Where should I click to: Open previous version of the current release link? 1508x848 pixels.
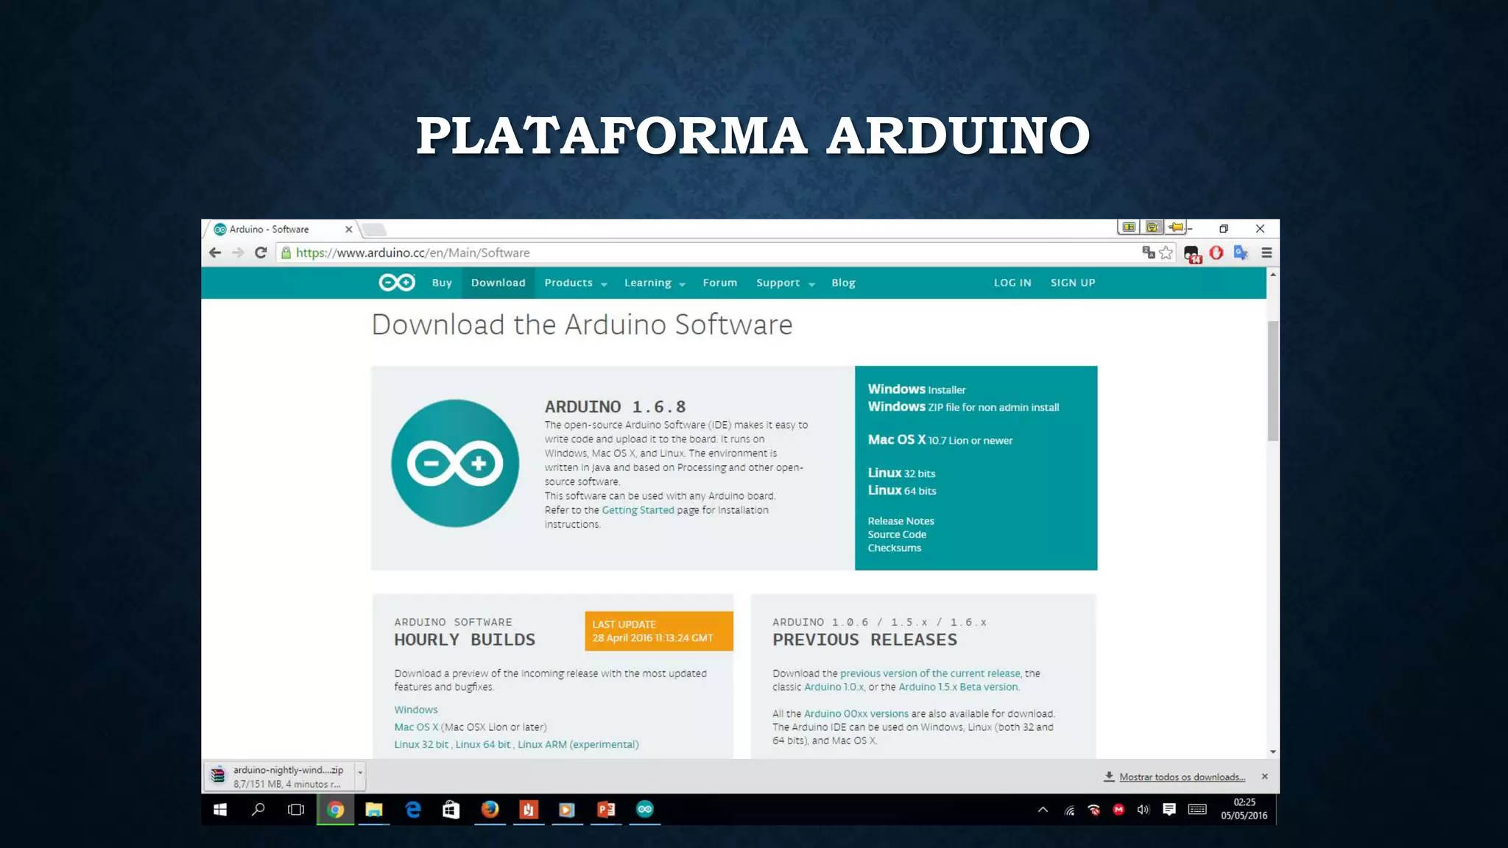(x=930, y=674)
